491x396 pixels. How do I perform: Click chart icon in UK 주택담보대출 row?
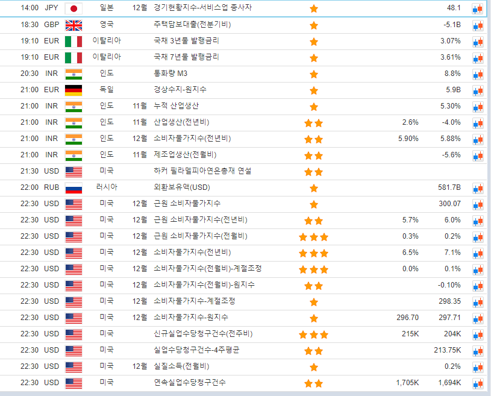(477, 25)
